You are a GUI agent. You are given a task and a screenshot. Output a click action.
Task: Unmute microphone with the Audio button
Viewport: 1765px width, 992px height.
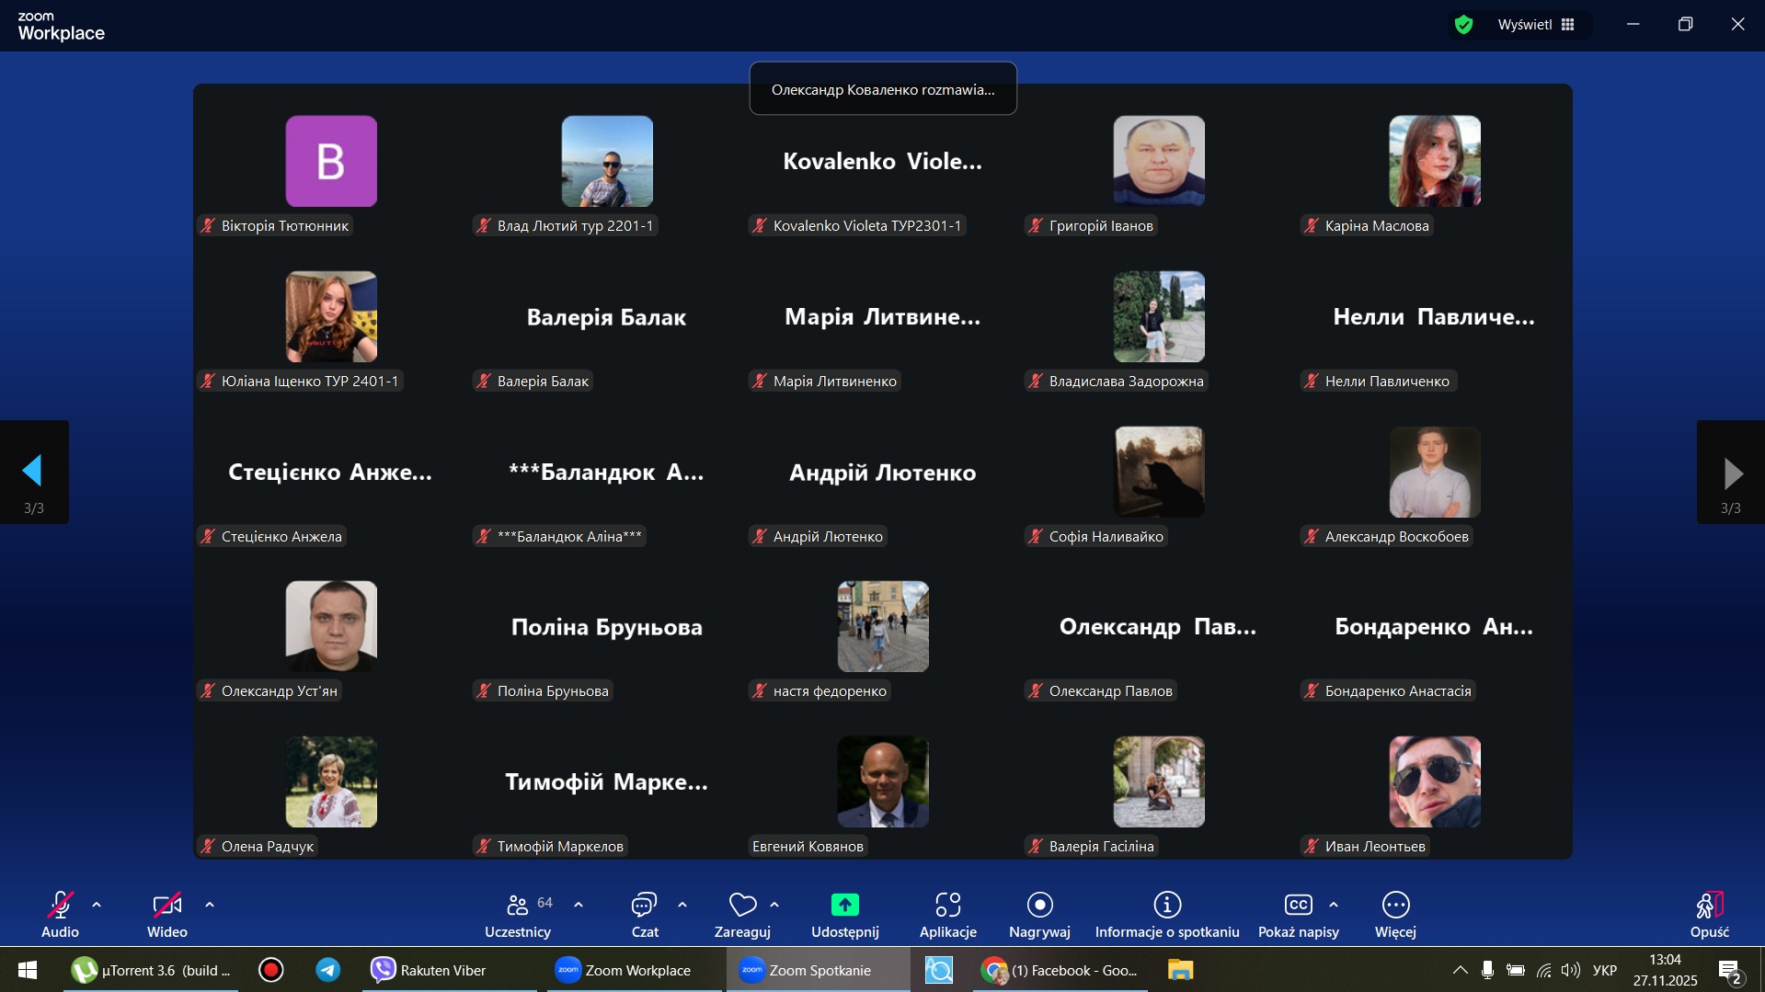(x=60, y=914)
